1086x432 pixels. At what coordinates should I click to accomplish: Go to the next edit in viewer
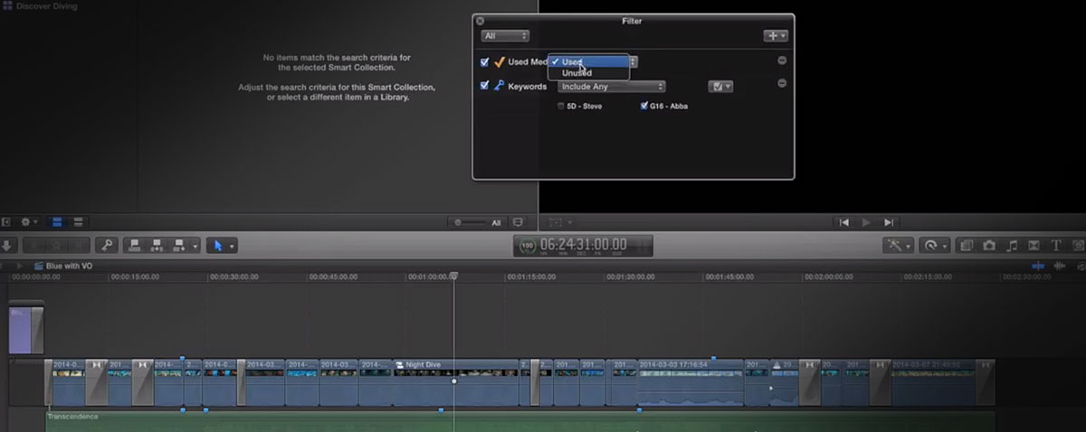889,221
